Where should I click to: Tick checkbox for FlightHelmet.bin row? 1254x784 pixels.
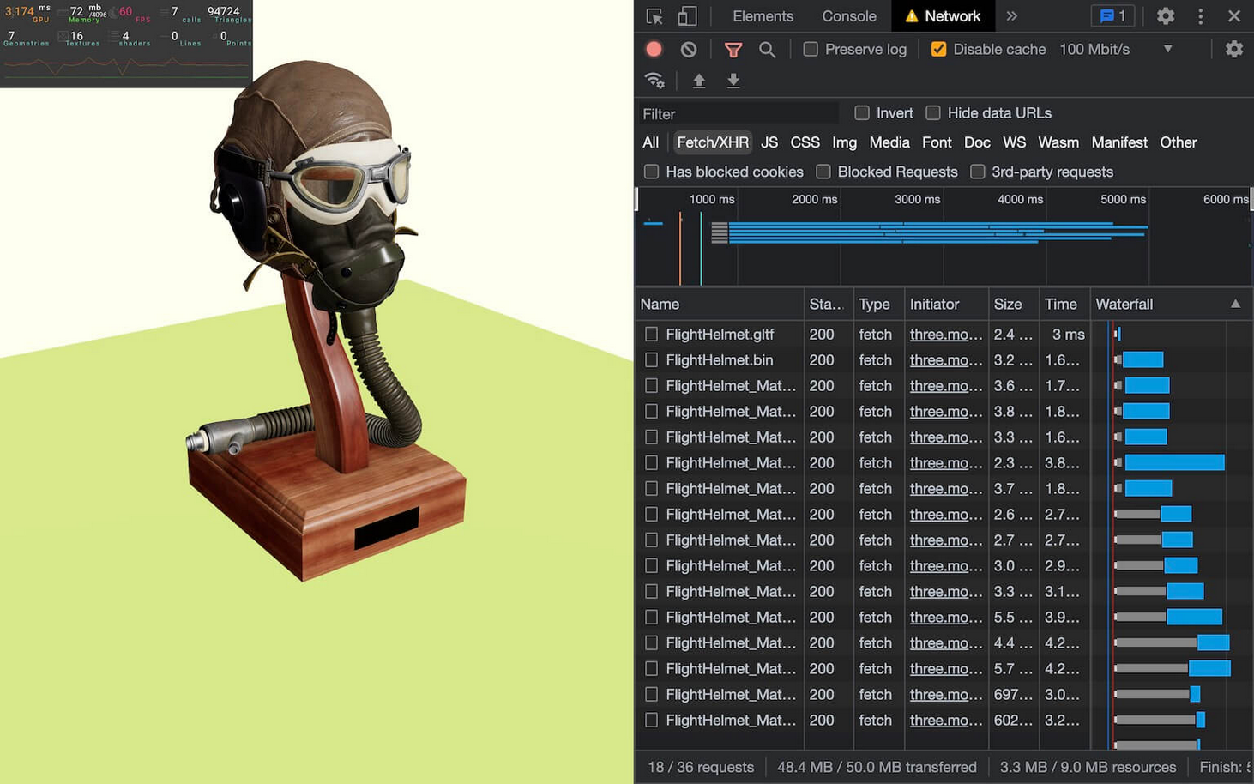(652, 360)
